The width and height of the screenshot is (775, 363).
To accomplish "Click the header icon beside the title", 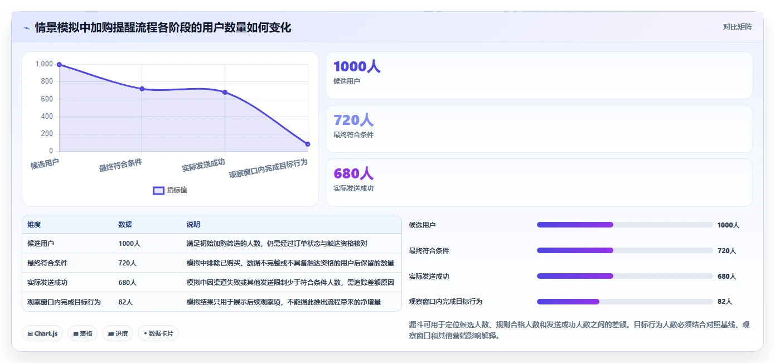I will pos(26,27).
